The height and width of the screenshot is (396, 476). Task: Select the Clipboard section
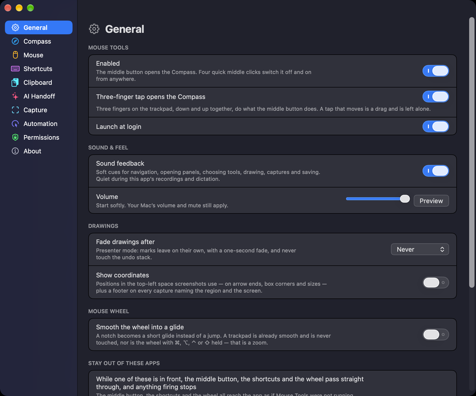coord(39,82)
